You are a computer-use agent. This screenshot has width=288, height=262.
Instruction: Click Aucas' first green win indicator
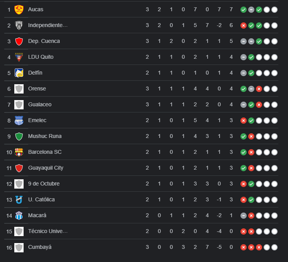[x=244, y=10]
